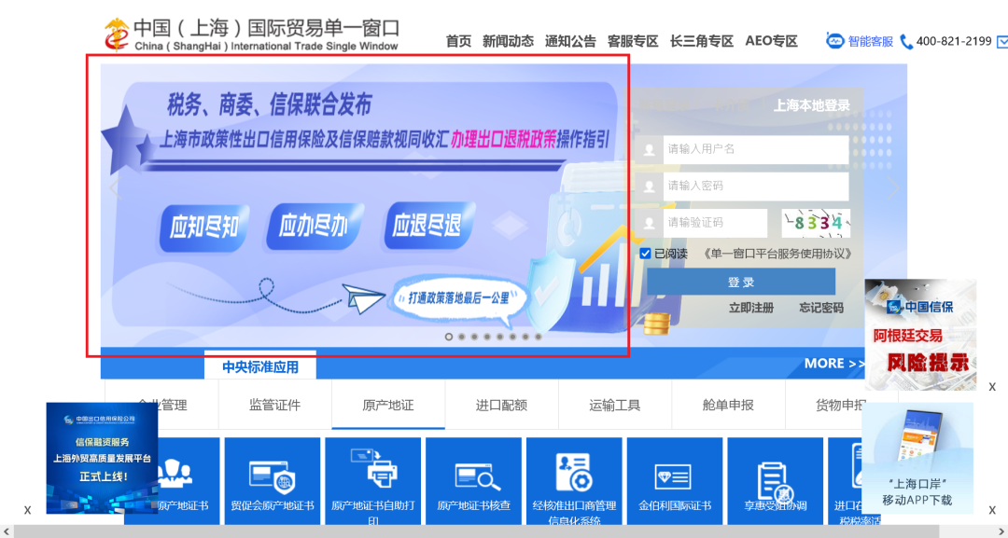Open 原产地证书核查 verification icon
This screenshot has height=538, width=1008.
click(474, 477)
